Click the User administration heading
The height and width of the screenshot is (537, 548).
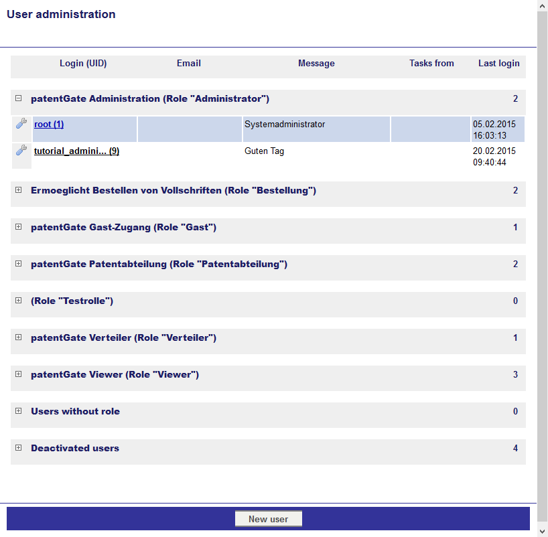(61, 14)
